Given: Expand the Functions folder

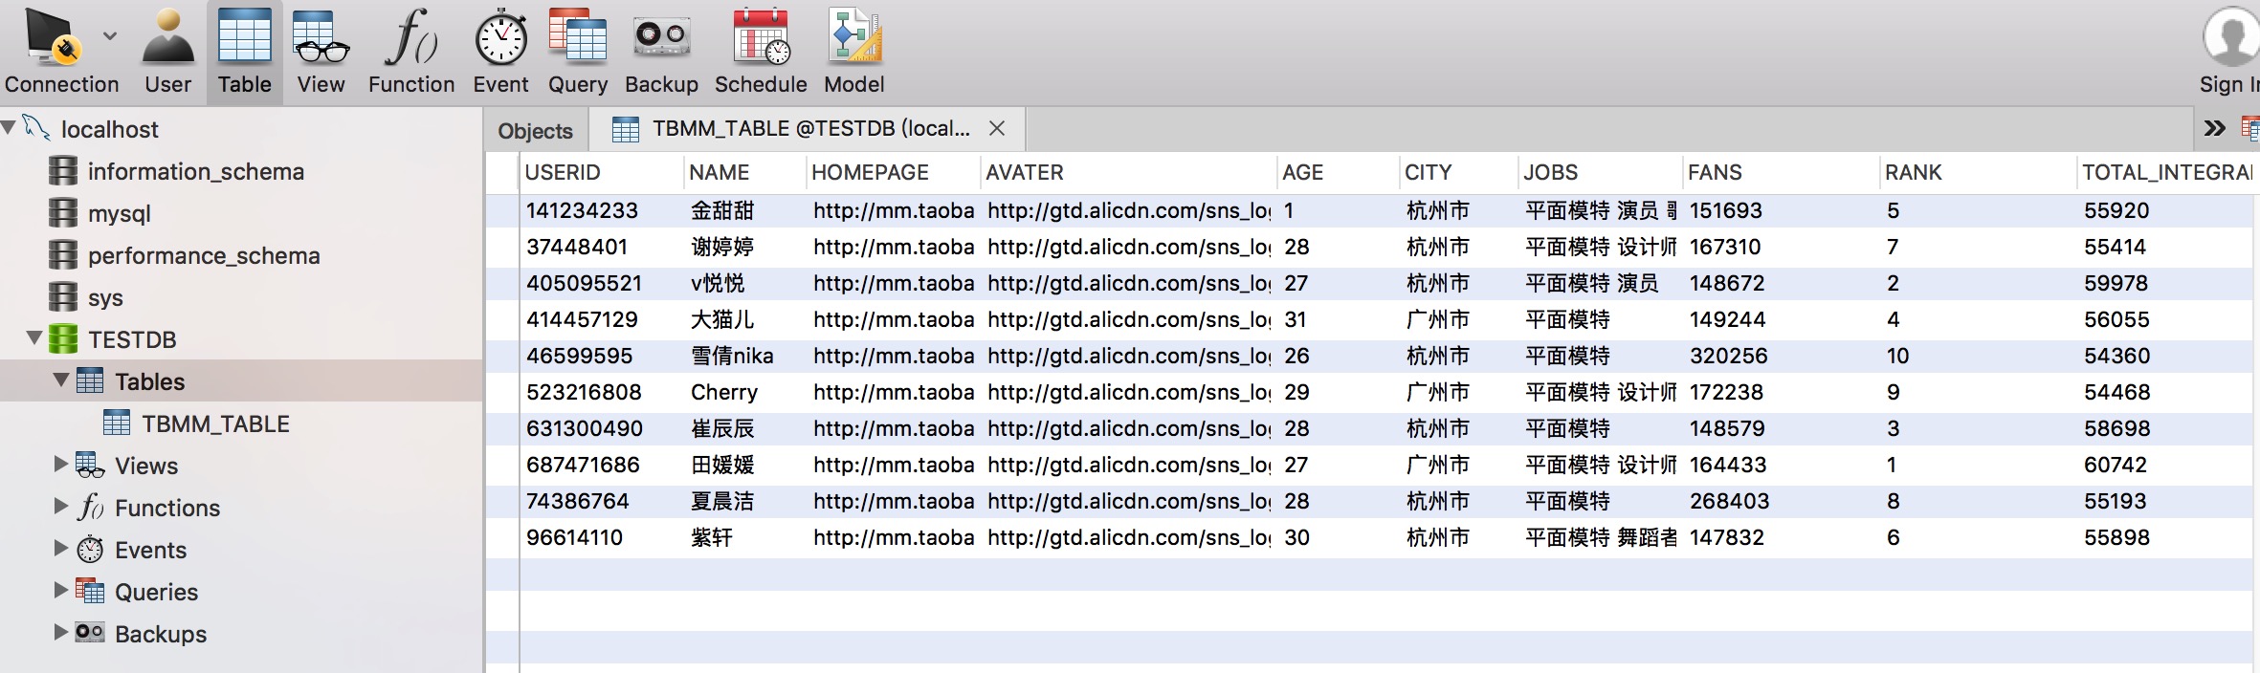Looking at the screenshot, I should (x=61, y=506).
